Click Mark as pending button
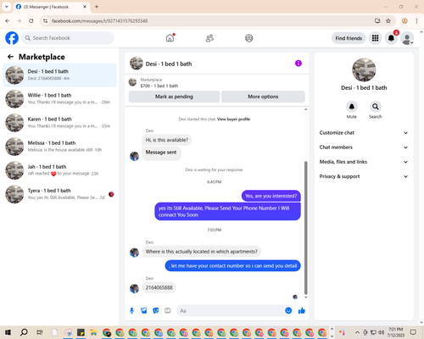This screenshot has width=424, height=339. click(x=174, y=97)
